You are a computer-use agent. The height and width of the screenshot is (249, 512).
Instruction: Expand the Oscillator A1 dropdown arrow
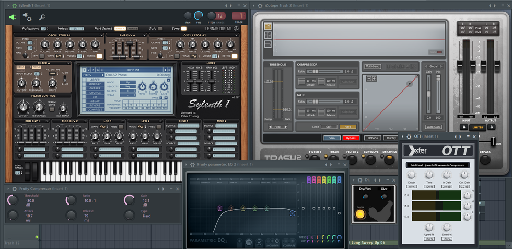coord(101,36)
